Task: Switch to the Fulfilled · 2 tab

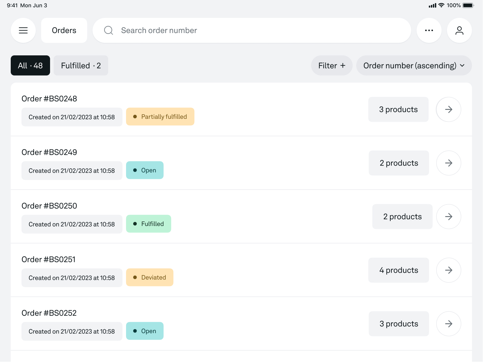Action: click(81, 65)
